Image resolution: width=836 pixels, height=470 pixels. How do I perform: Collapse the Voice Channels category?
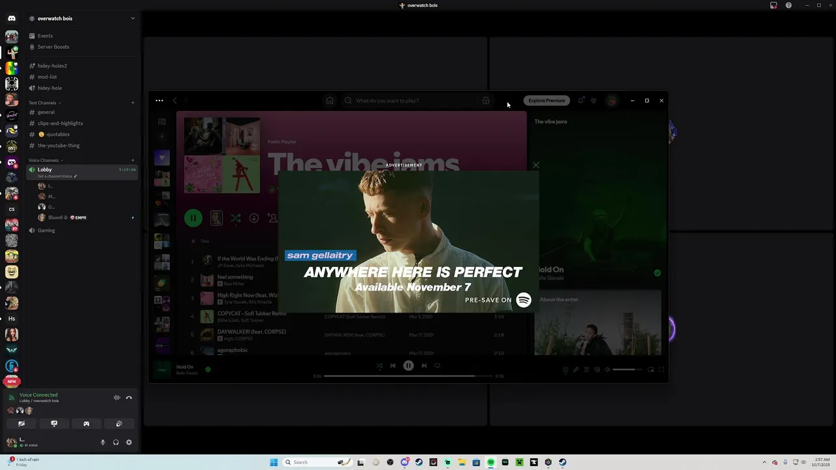pos(45,160)
